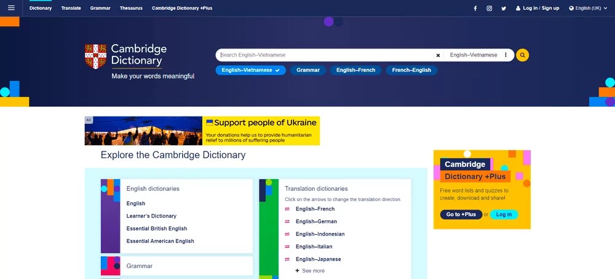Open the dictionary selector three-dot menu
The height and width of the screenshot is (279, 615).
(506, 55)
